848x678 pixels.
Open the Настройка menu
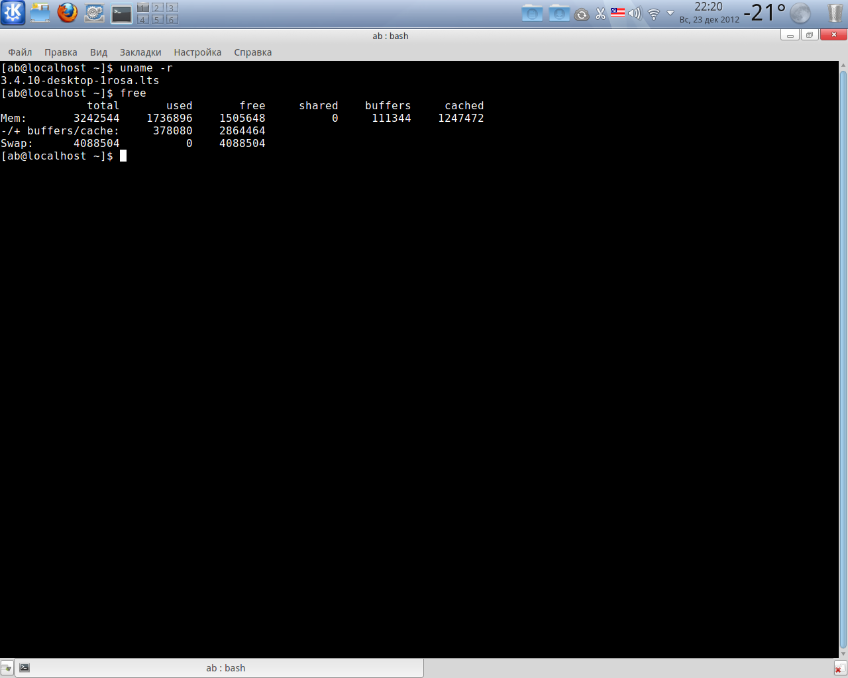tap(197, 52)
